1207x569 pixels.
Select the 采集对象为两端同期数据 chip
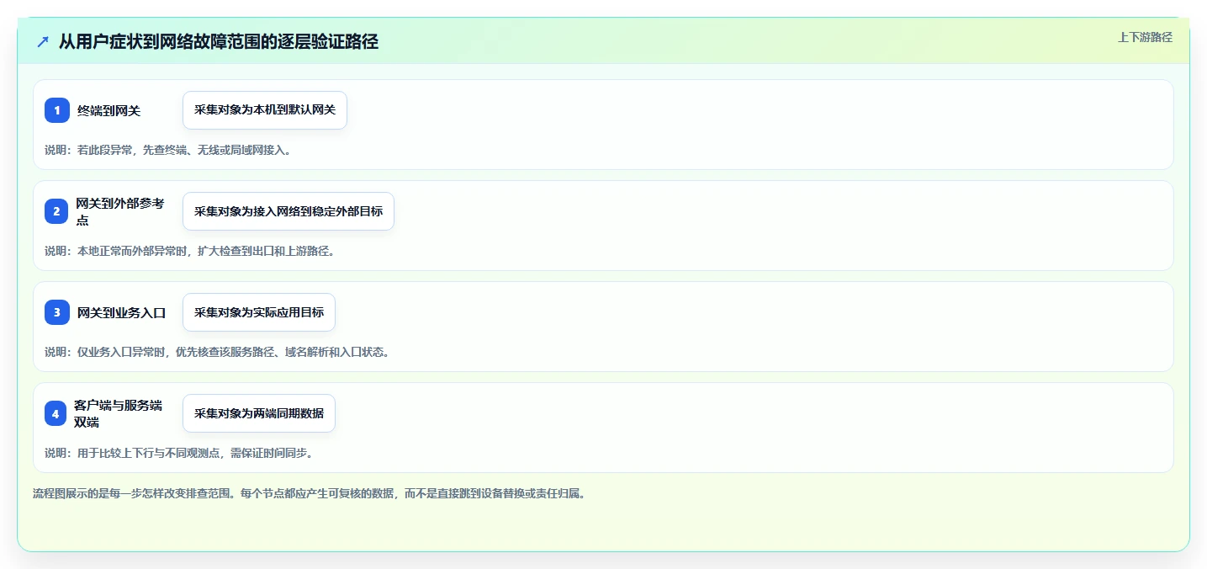tap(259, 413)
